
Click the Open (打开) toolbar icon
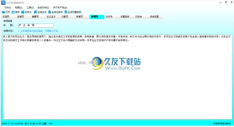pos(3,12)
